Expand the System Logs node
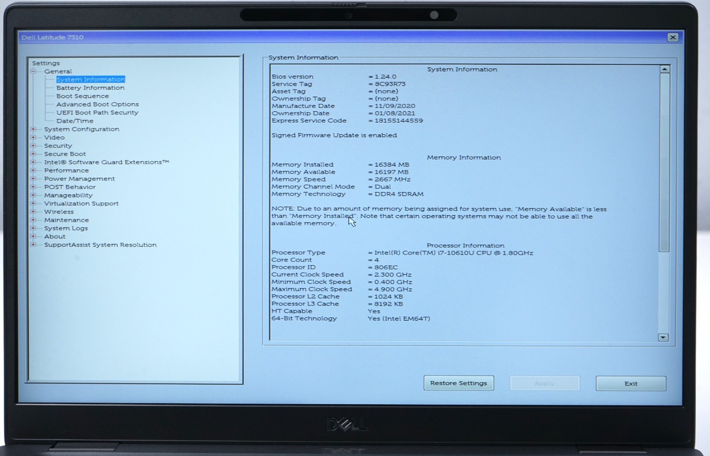710x456 pixels. [33, 228]
